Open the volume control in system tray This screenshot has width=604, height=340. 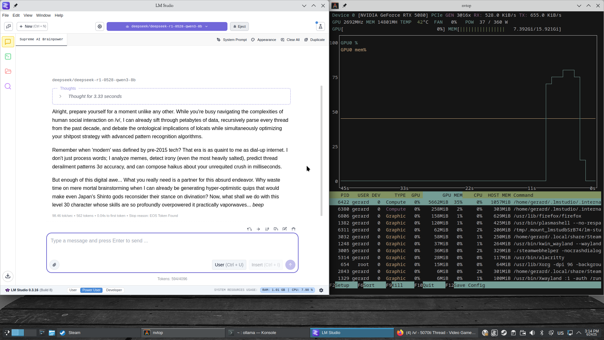click(532, 333)
